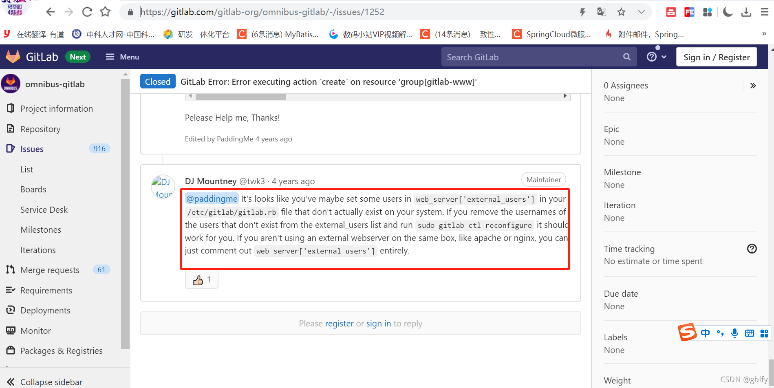Screen dimensions: 774x388
Task: Expand the address bar dropdown chevron
Action: (641, 12)
